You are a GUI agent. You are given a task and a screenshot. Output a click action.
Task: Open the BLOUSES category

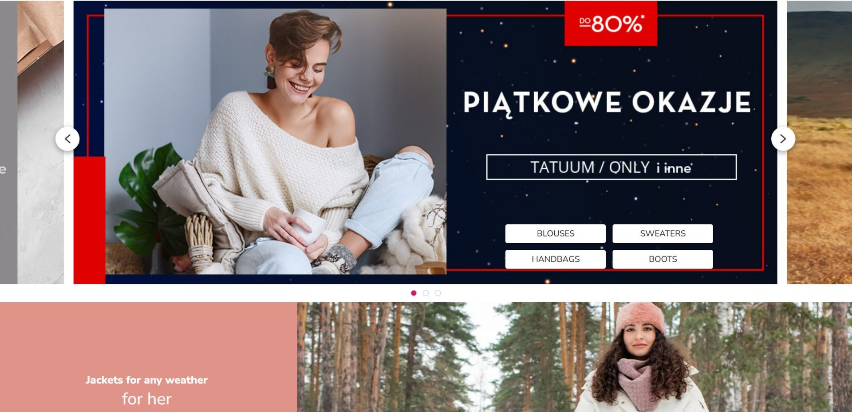(x=555, y=233)
